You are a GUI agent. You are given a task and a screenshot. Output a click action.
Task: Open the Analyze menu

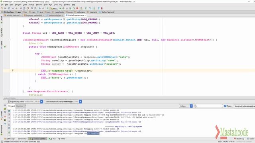pos(31,5)
